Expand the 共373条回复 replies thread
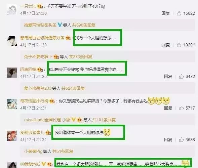This screenshot has width=198, height=168. pos(80,56)
